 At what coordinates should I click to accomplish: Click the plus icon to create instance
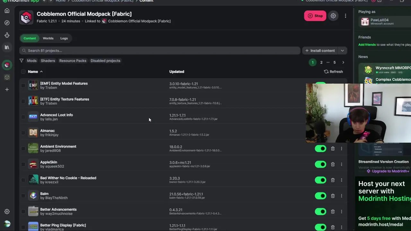pyautogui.click(x=7, y=90)
